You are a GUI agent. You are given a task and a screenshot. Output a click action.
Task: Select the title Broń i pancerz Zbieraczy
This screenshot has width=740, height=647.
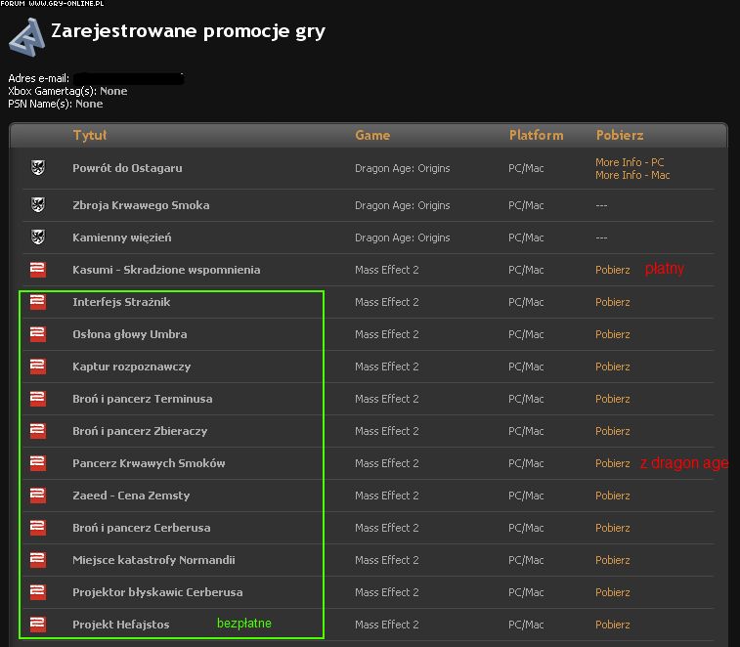(140, 431)
